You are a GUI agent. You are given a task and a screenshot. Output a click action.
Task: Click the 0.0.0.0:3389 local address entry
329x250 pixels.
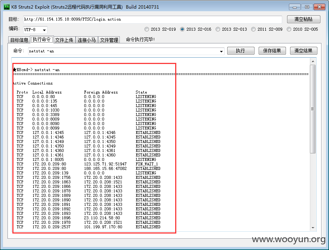[46, 115]
